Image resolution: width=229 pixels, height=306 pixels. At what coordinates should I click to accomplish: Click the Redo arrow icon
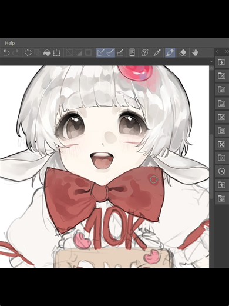(16, 52)
